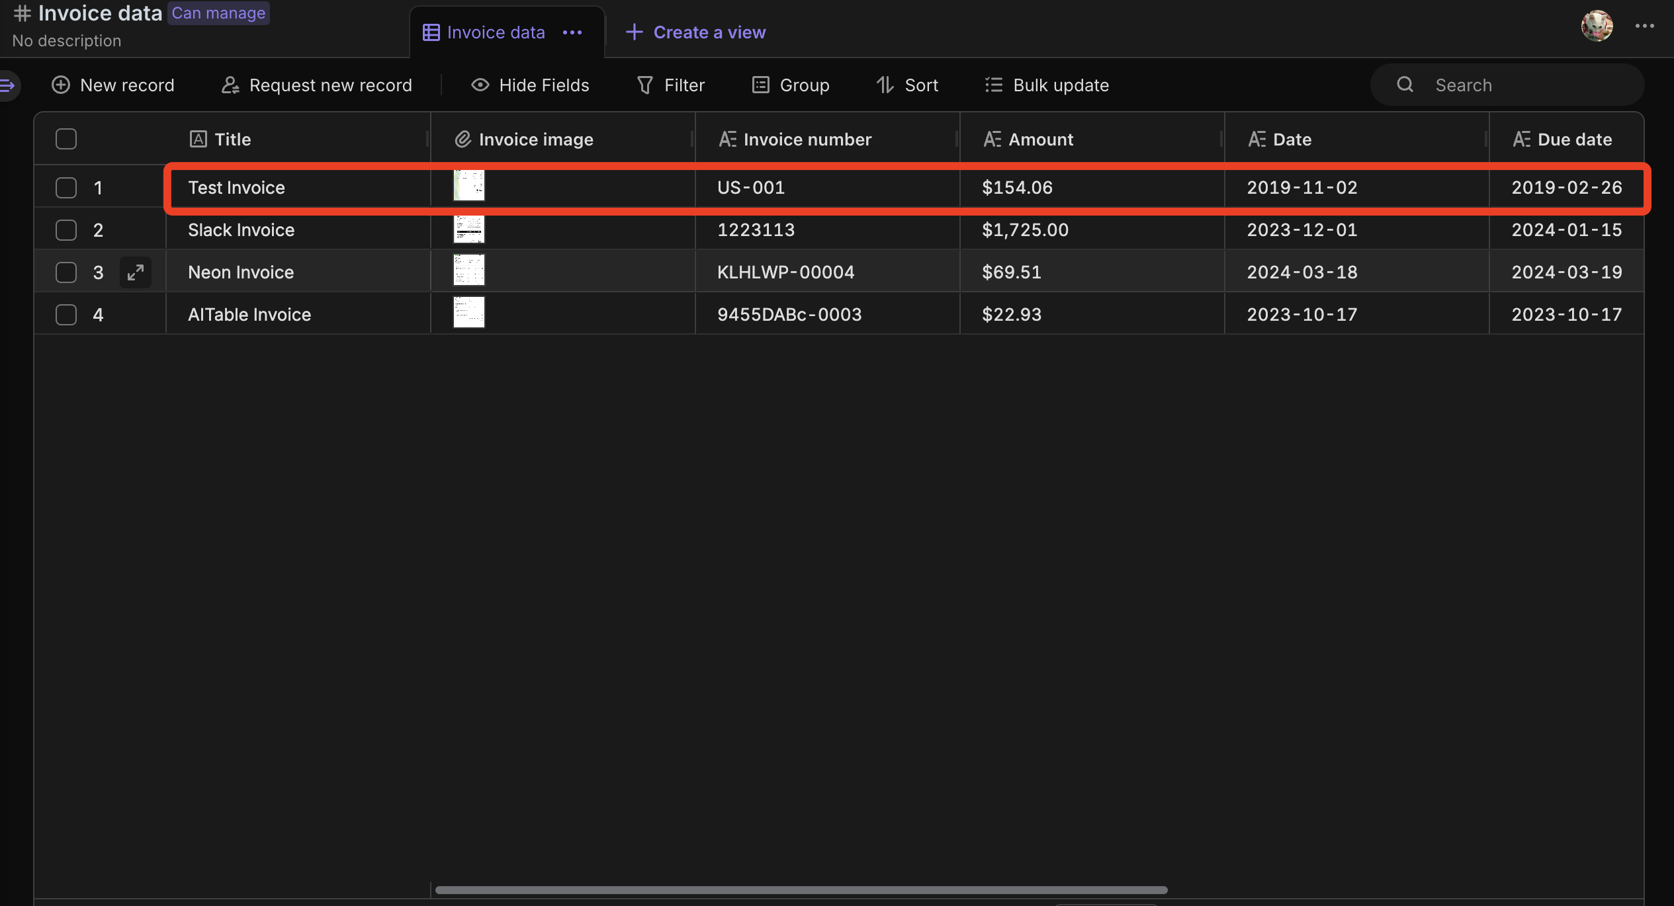Click into the Search input field

point(1507,85)
